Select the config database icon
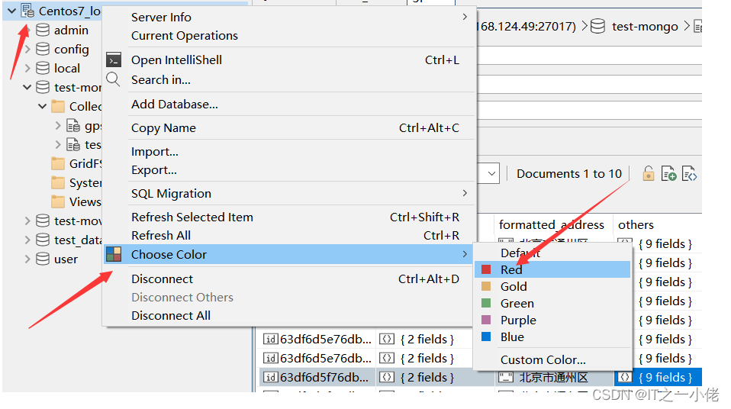Image resolution: width=731 pixels, height=409 pixels. pos(43,49)
